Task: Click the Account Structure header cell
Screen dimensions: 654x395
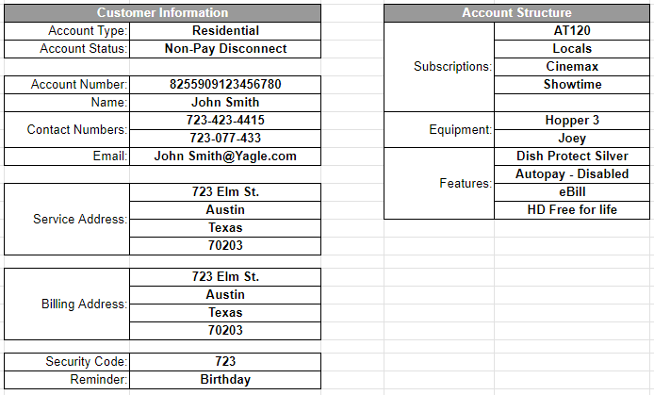Action: [516, 13]
